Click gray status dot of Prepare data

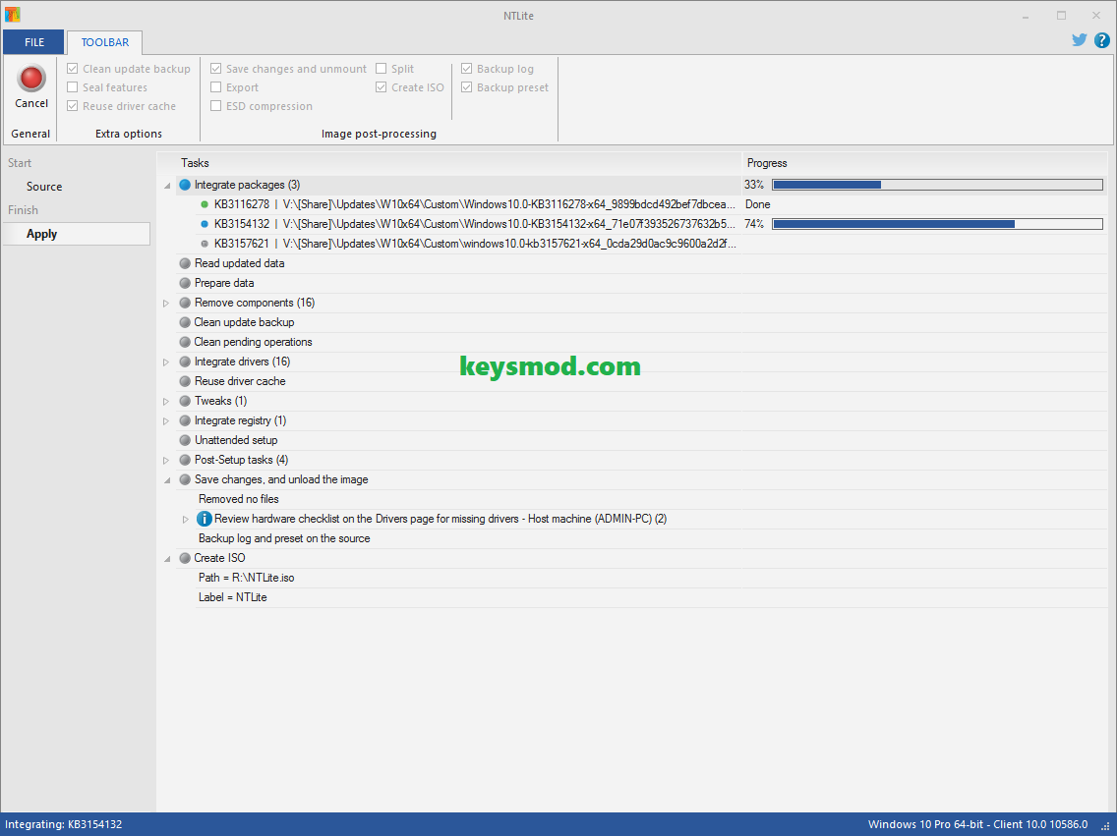(x=185, y=283)
